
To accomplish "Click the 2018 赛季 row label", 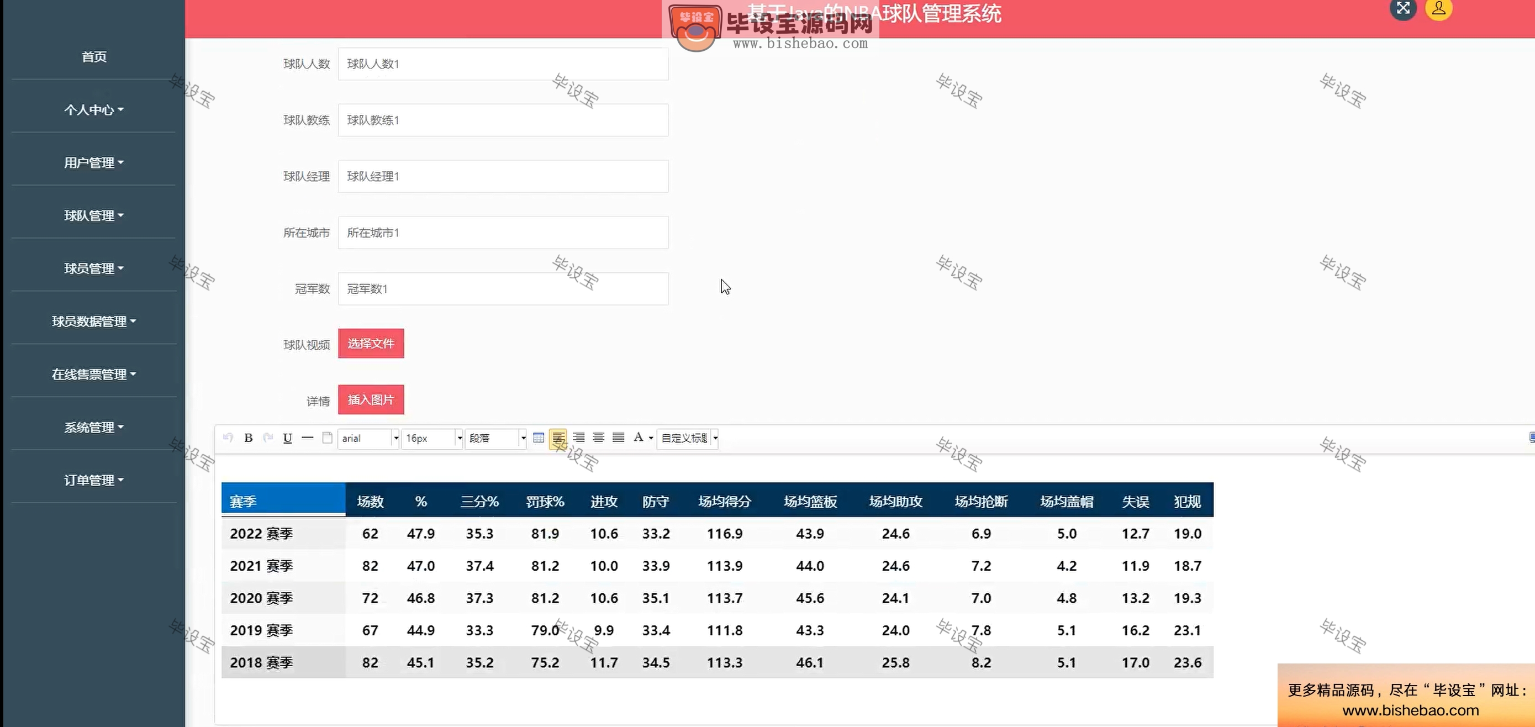I will 261,663.
